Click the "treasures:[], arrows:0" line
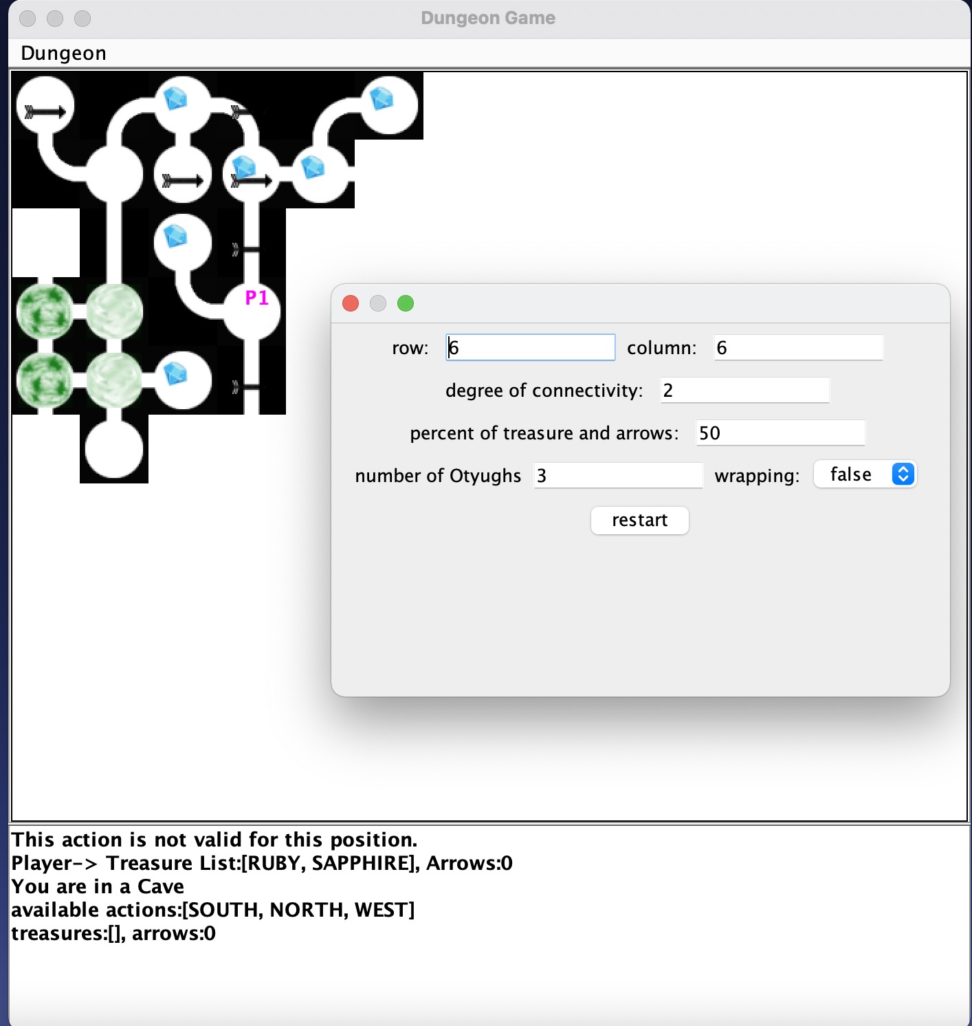The width and height of the screenshot is (972, 1026). (x=113, y=933)
